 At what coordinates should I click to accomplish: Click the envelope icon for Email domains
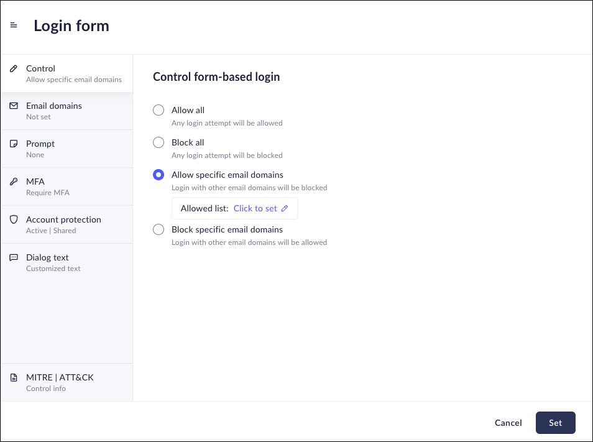pyautogui.click(x=14, y=106)
